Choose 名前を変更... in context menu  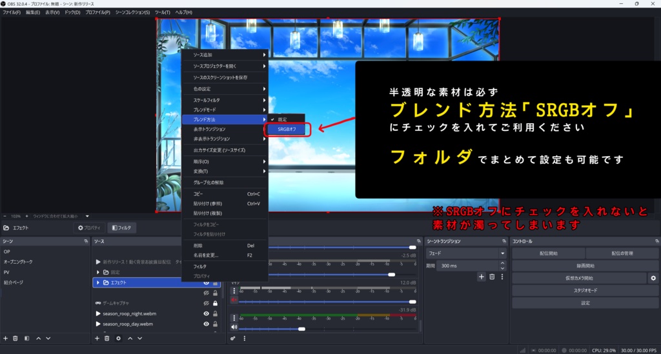click(225, 255)
